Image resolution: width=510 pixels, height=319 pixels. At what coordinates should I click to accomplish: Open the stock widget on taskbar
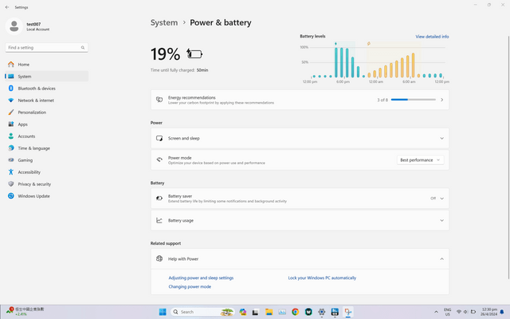pos(25,312)
